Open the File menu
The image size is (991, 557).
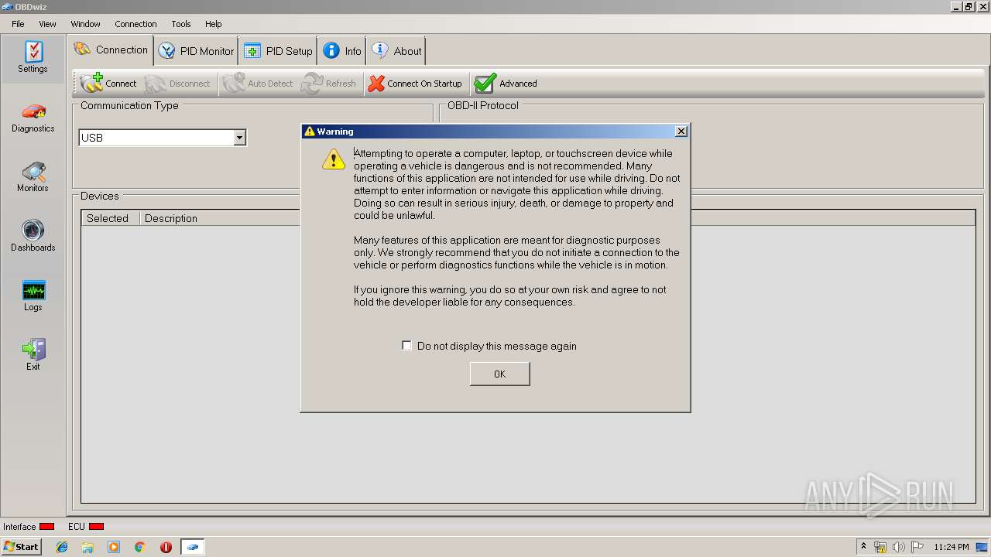point(18,24)
